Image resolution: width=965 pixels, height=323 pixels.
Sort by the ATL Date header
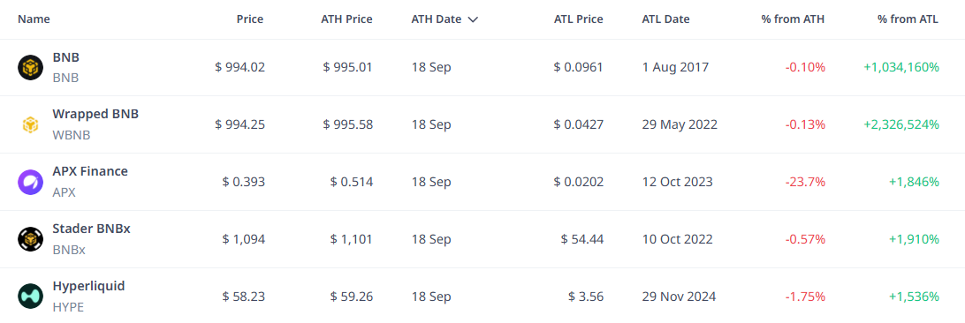click(x=666, y=19)
